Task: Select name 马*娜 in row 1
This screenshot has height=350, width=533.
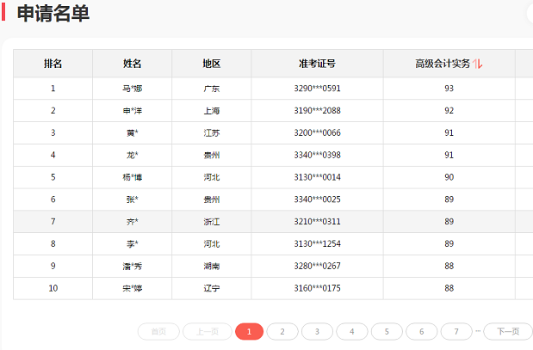Action: pos(133,89)
